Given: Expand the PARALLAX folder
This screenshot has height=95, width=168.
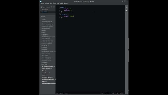Looking at the screenshot, I should coord(44,47).
